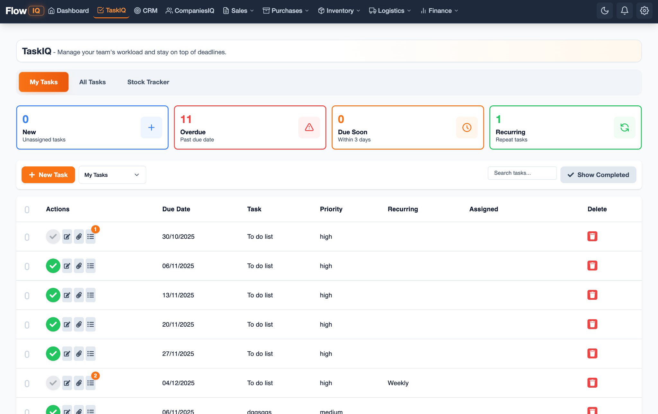Image resolution: width=658 pixels, height=414 pixels.
Task: Open the settings gear
Action: click(x=644, y=10)
